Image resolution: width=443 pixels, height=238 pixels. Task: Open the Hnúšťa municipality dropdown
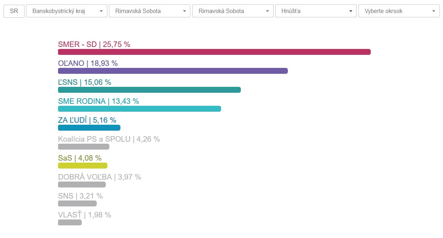(x=315, y=11)
